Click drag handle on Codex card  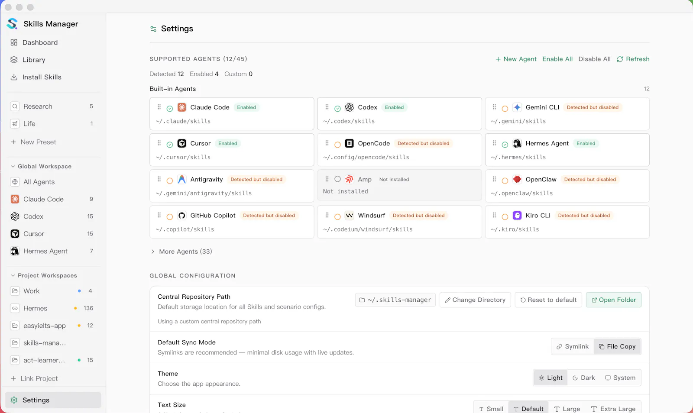[x=327, y=107]
